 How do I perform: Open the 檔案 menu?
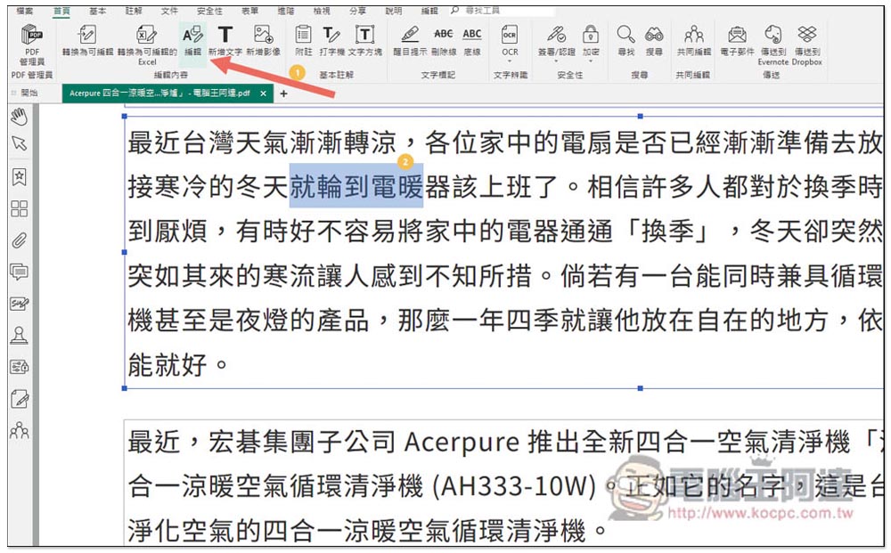pos(25,10)
